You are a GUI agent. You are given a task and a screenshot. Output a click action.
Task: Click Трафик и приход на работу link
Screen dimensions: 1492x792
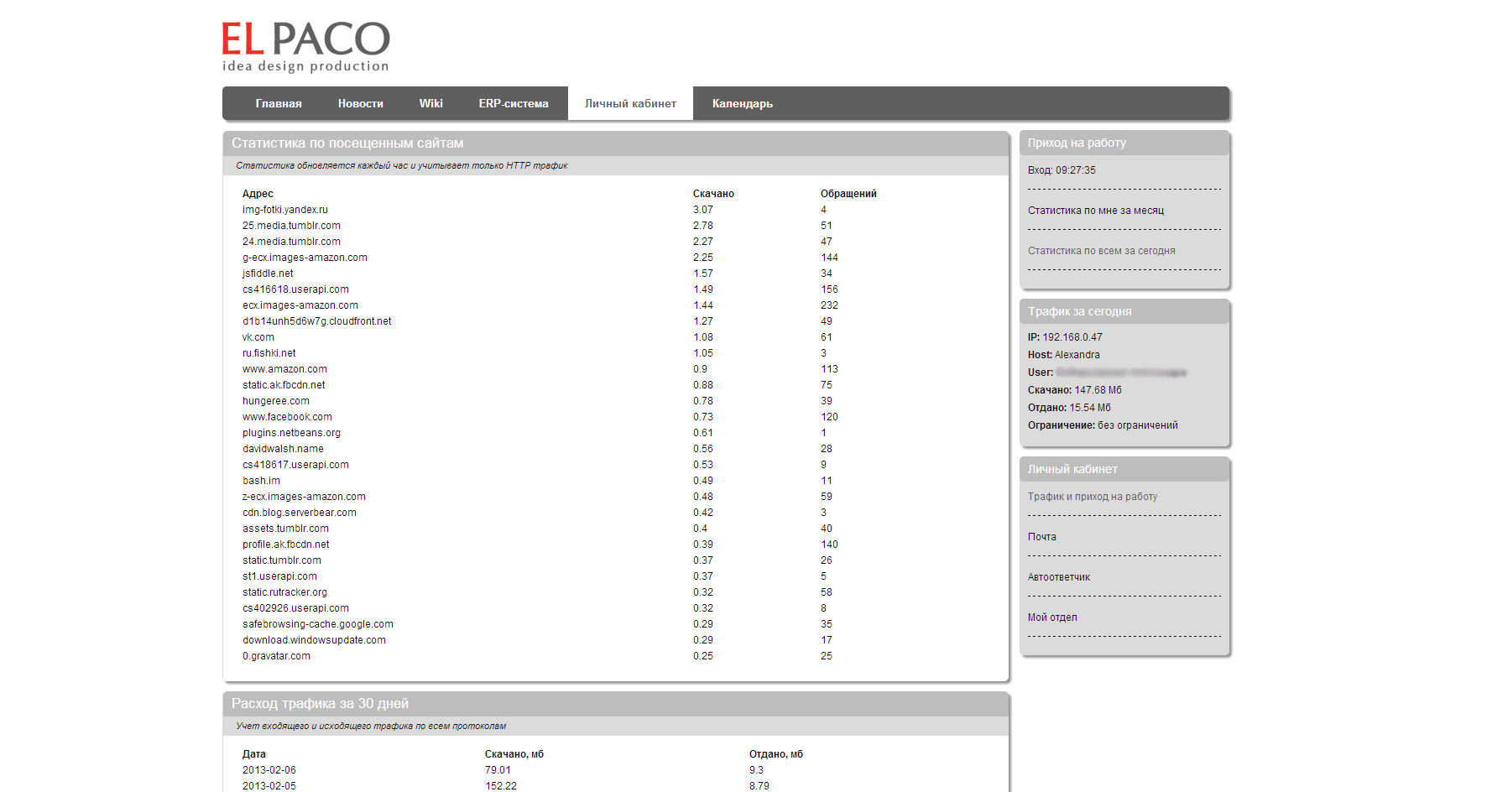(1092, 497)
